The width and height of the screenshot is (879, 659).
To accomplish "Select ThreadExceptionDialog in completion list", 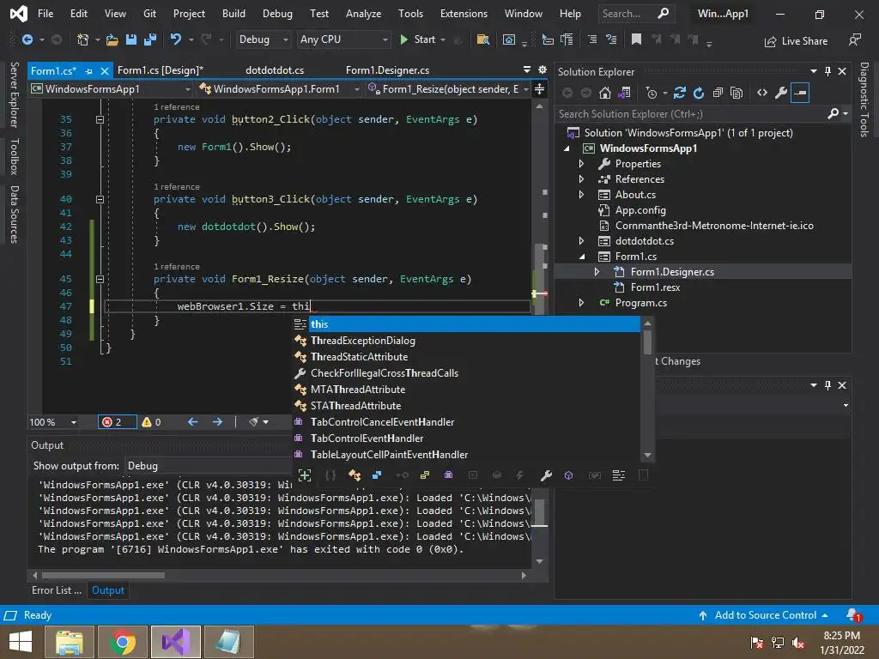I will tap(466, 341).
